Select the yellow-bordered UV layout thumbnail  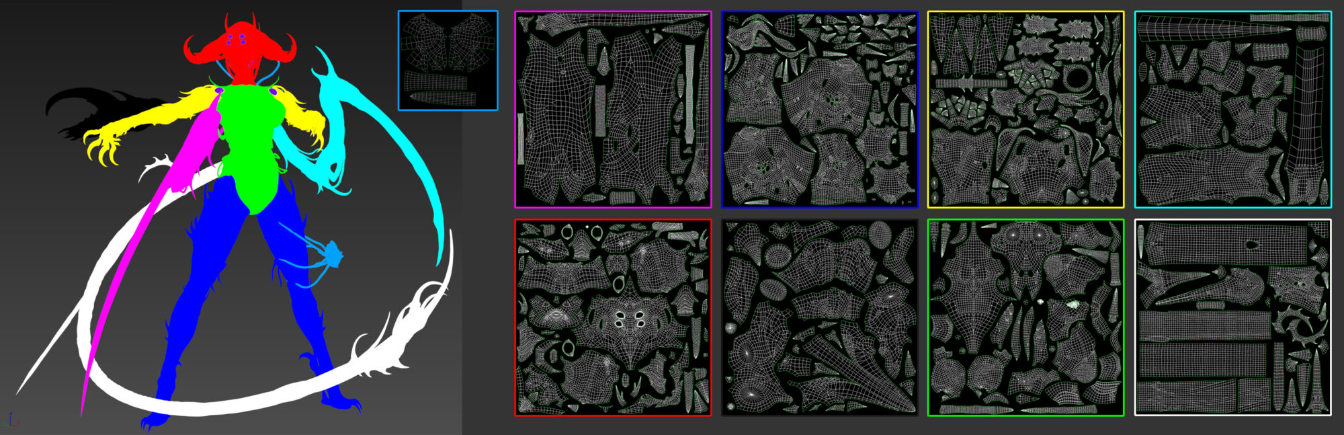[1025, 110]
